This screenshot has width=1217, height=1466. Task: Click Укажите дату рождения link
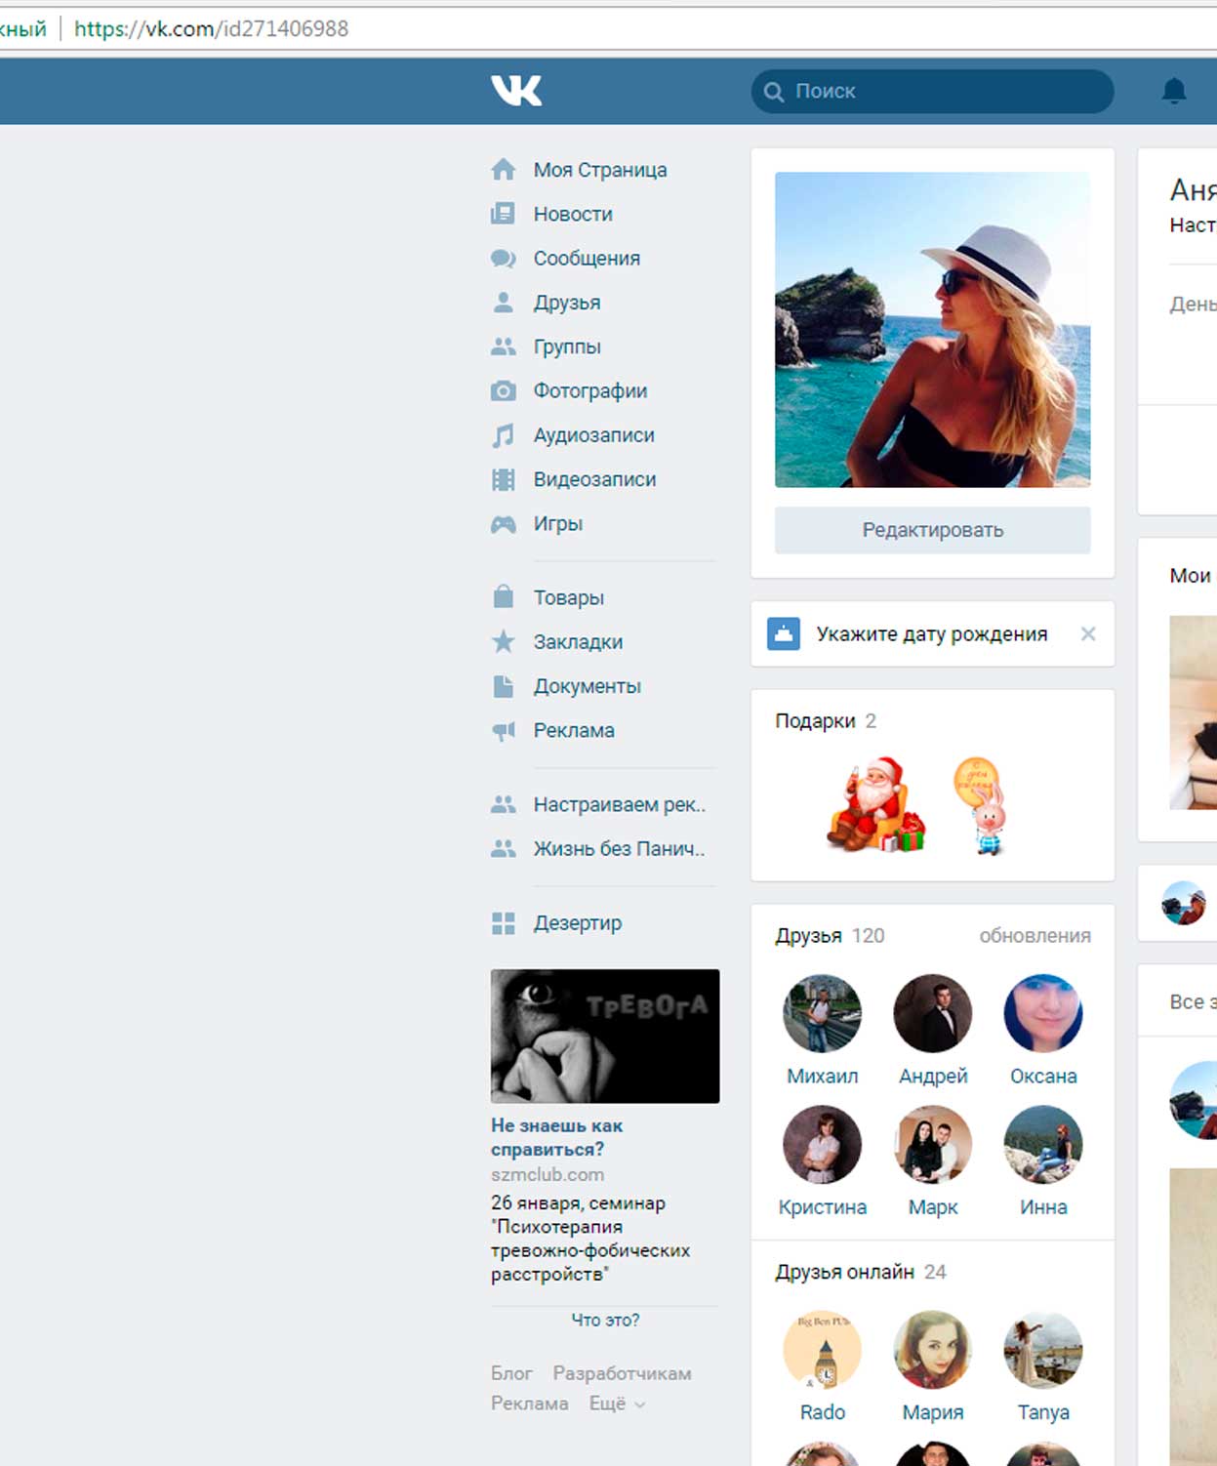[x=932, y=634]
